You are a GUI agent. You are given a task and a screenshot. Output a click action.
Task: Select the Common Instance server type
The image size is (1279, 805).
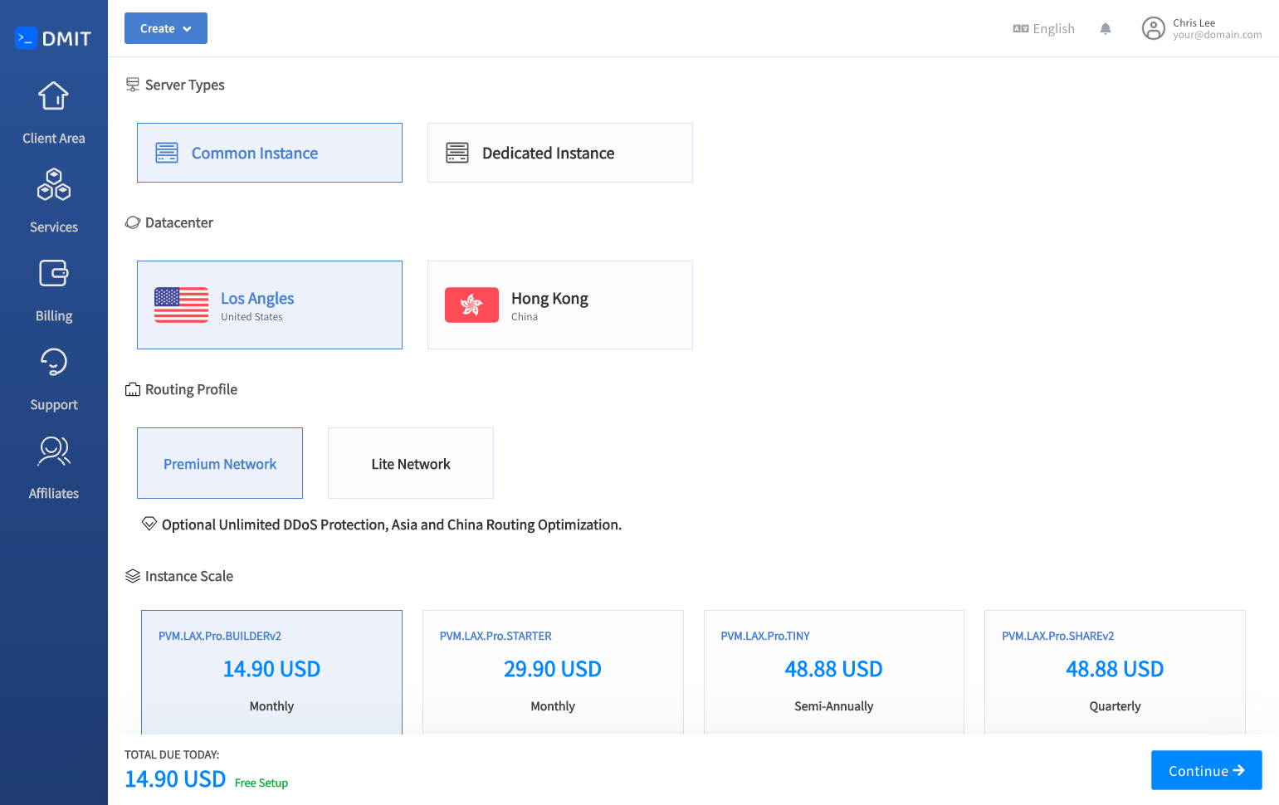[x=270, y=153]
